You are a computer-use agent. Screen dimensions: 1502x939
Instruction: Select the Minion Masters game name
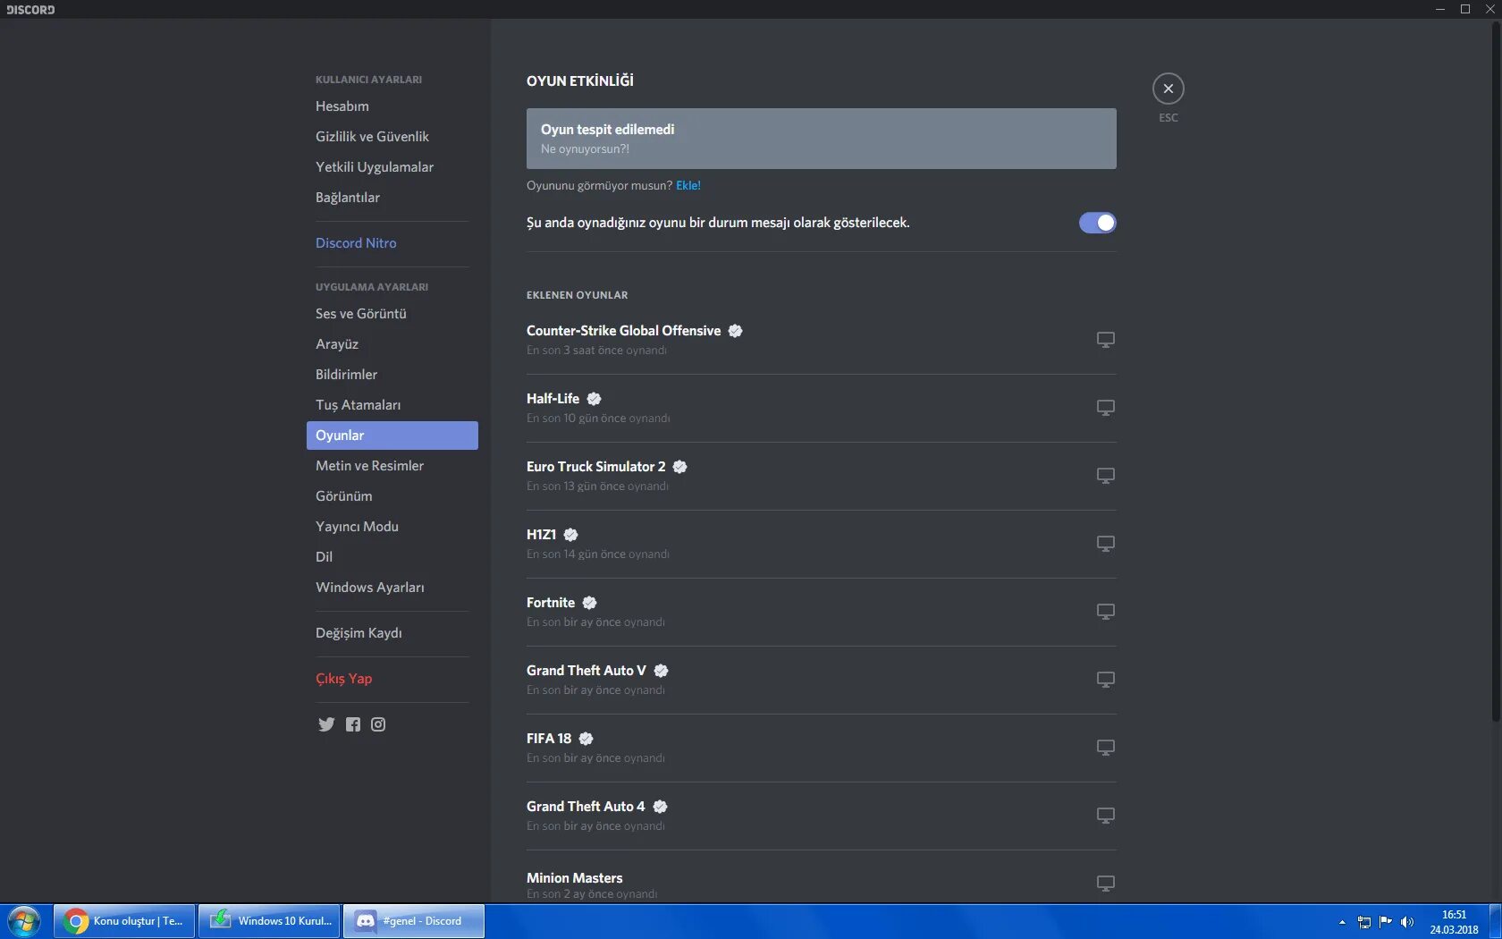click(574, 878)
